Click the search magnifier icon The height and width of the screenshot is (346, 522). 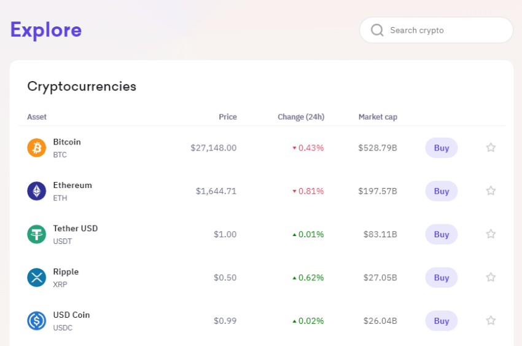click(x=377, y=30)
